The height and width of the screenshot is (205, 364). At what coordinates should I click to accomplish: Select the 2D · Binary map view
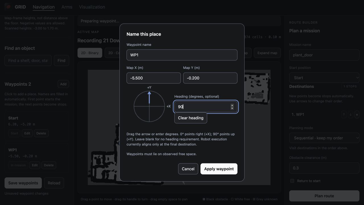pos(90,53)
